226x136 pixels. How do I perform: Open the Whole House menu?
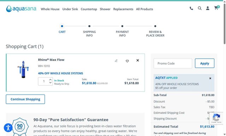pyautogui.click(x=50, y=9)
